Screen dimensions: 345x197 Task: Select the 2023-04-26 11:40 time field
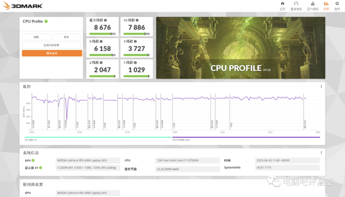pyautogui.click(x=287, y=160)
